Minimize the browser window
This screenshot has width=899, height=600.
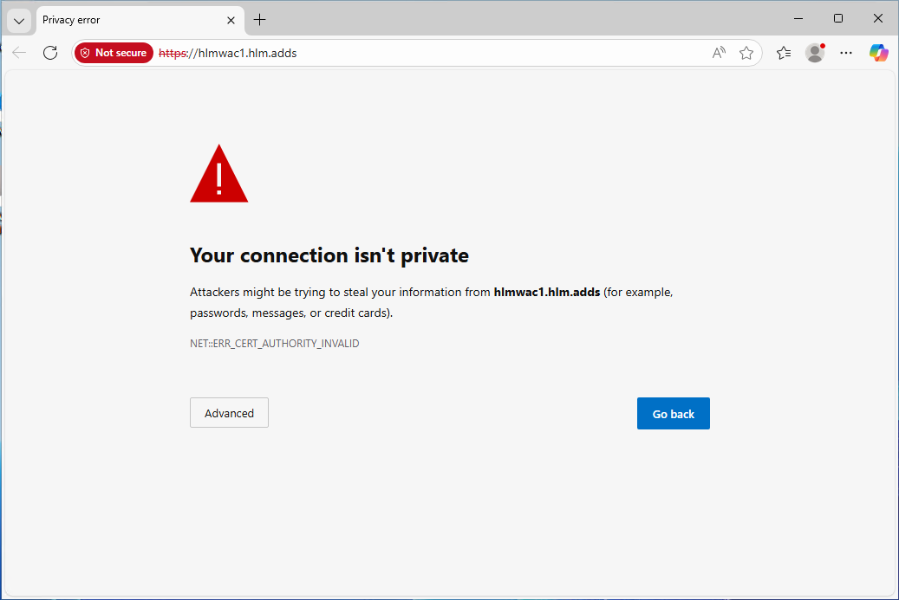798,19
